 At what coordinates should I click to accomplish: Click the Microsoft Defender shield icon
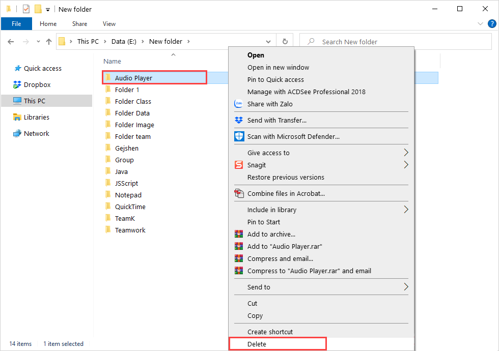pyautogui.click(x=239, y=136)
